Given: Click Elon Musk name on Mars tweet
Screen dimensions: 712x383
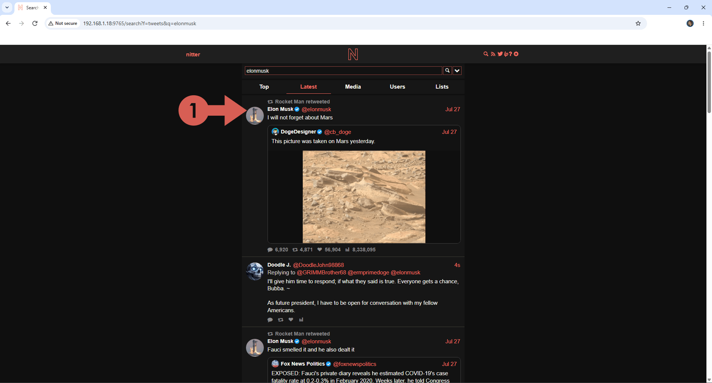Looking at the screenshot, I should pyautogui.click(x=280, y=109).
